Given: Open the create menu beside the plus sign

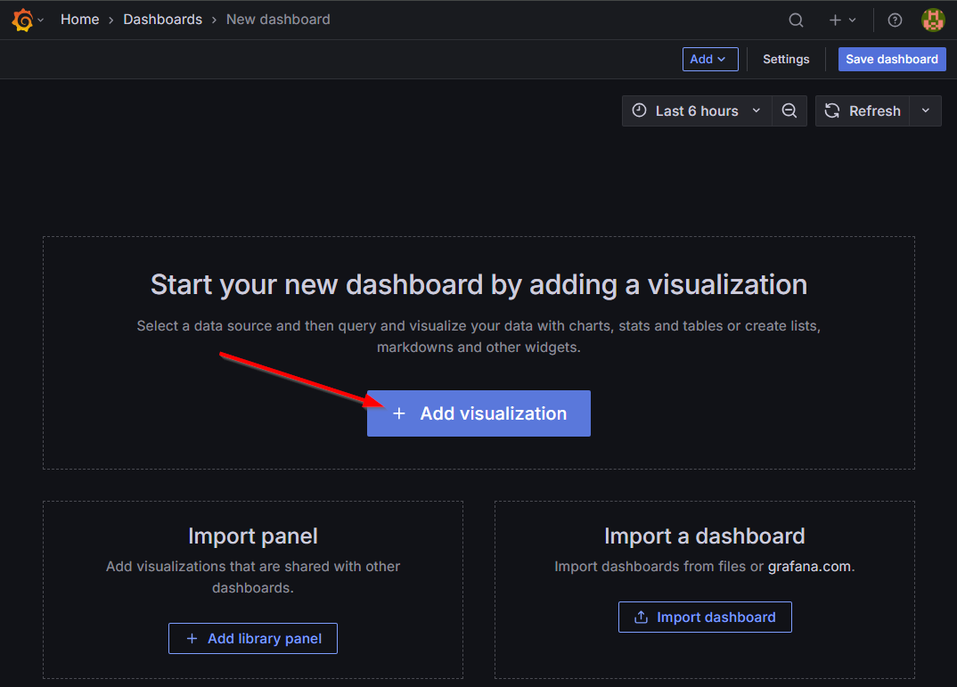Looking at the screenshot, I should click(840, 20).
